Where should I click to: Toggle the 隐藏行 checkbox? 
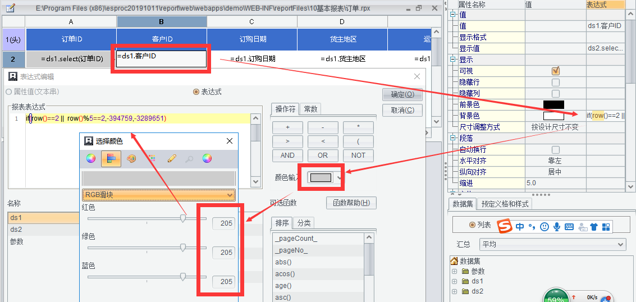pyautogui.click(x=556, y=83)
